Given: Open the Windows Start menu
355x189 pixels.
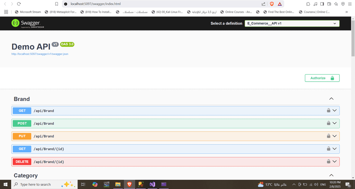Looking at the screenshot, I should point(6,185).
